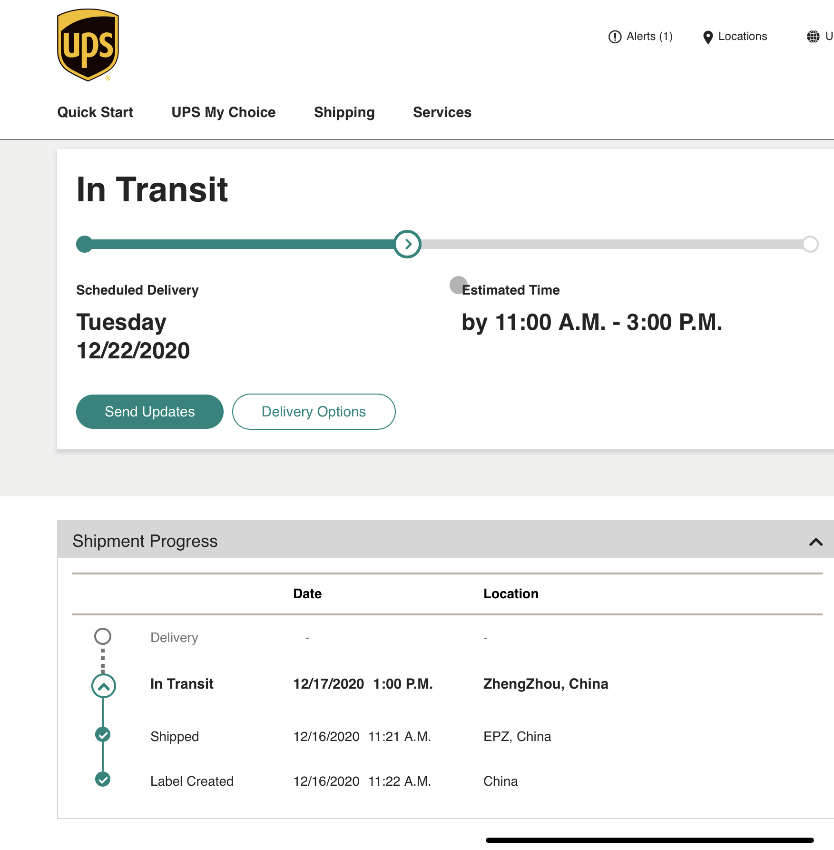
Task: Click the progress bar start dot
Action: [x=85, y=244]
